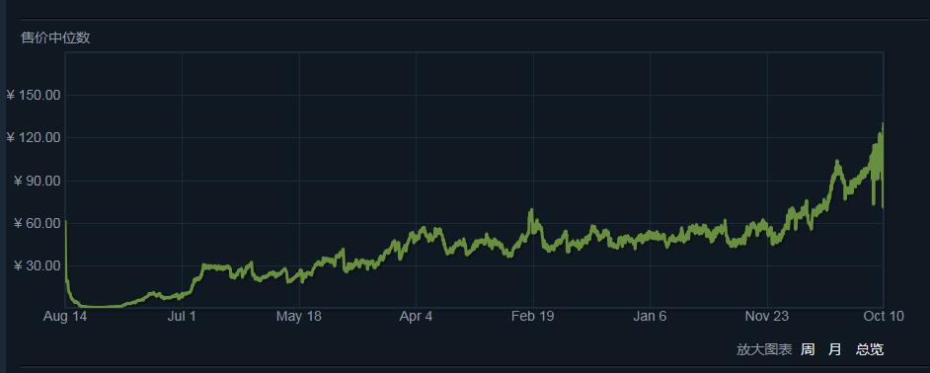Click the Apr 4 date label

(416, 317)
